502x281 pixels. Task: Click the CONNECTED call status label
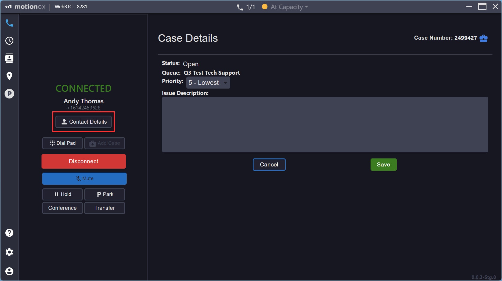(84, 89)
